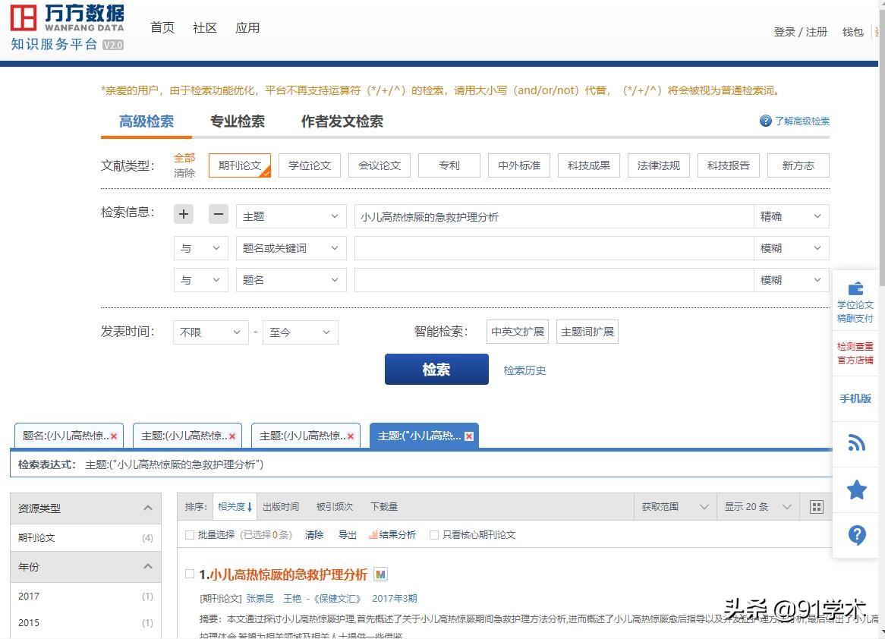The width and height of the screenshot is (885, 639).
Task: Open the 学位论文稿酬支付 wallet icon
Action: (x=856, y=288)
